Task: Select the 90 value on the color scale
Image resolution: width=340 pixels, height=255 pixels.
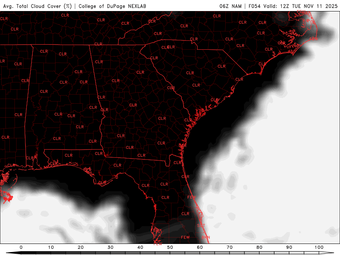Action: 289,247
